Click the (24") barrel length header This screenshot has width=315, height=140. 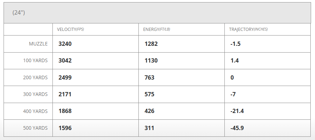[x=19, y=12]
